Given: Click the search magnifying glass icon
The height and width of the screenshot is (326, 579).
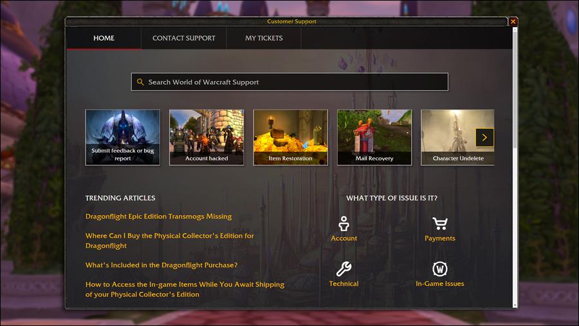Looking at the screenshot, I should [140, 82].
